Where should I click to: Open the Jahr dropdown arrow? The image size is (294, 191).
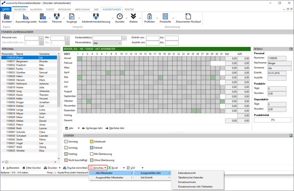pyautogui.click(x=79, y=128)
